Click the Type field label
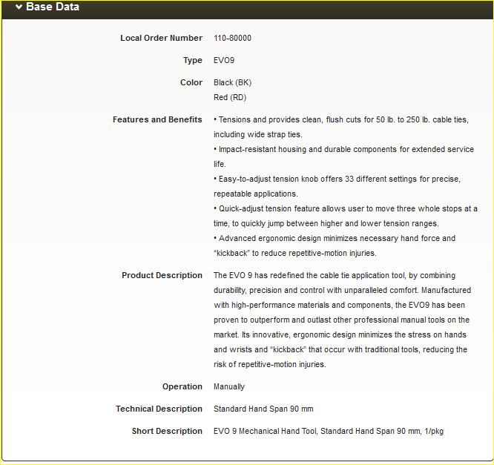Viewport: 494px width, 465px height. click(x=192, y=60)
